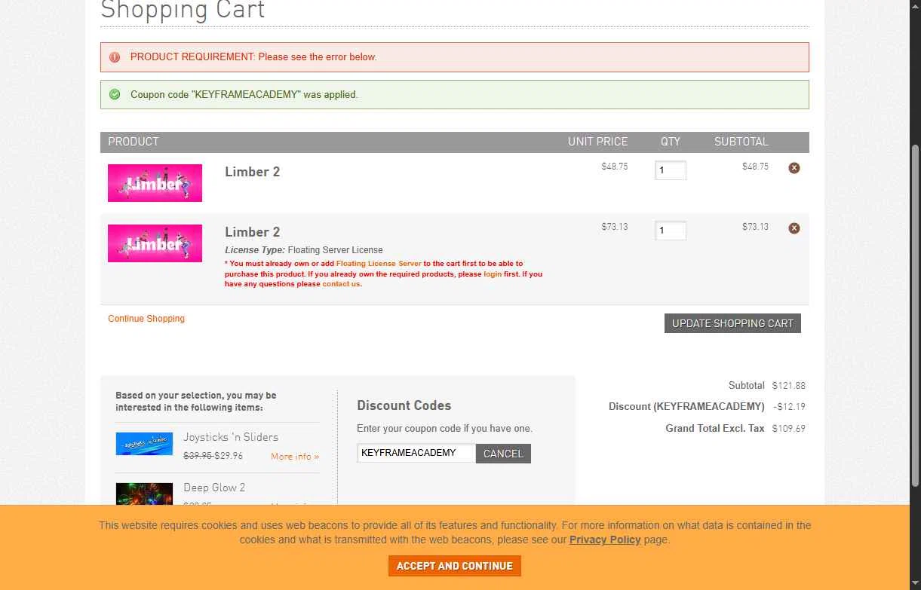Click the QTY column header
The height and width of the screenshot is (590, 921).
[x=671, y=142]
